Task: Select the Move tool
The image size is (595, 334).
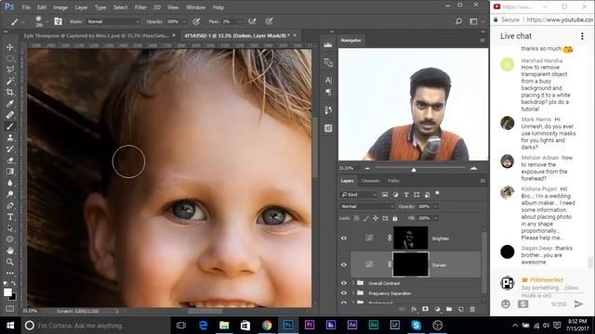Action: point(10,47)
